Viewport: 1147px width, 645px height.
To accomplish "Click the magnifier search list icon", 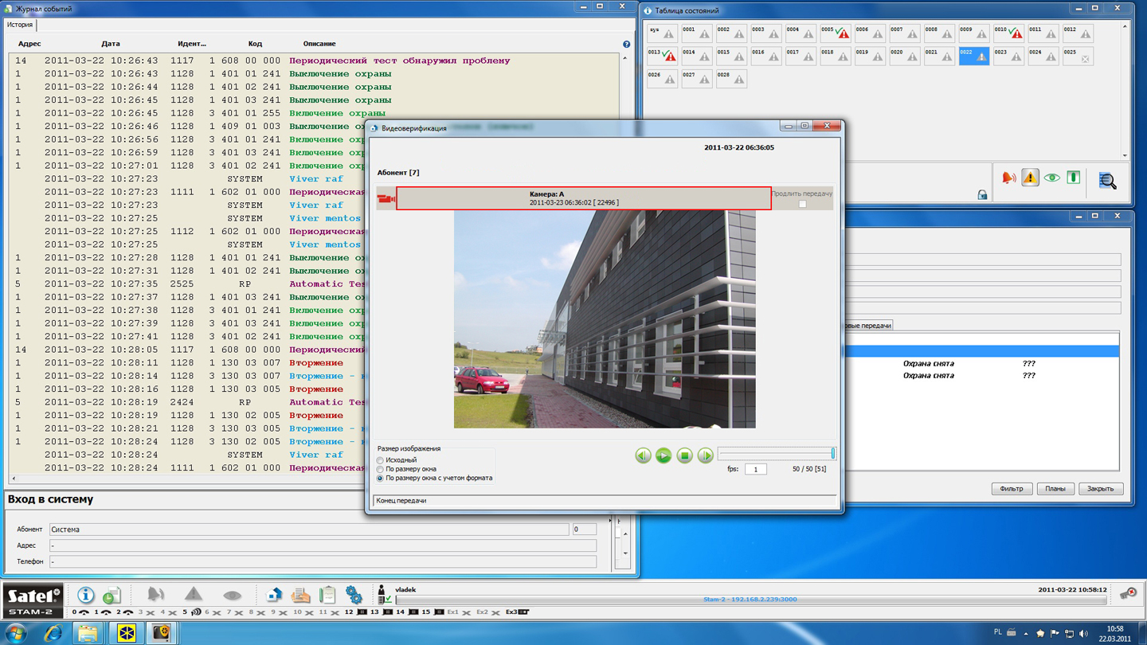I will (x=1107, y=180).
